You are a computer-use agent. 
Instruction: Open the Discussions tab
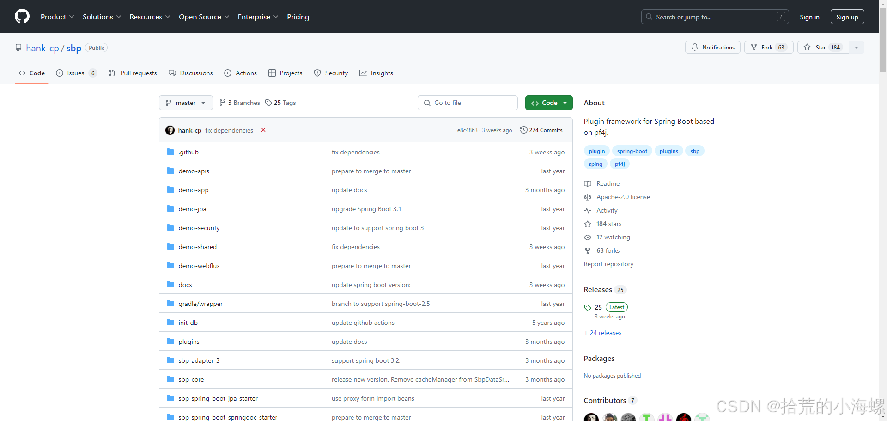191,73
